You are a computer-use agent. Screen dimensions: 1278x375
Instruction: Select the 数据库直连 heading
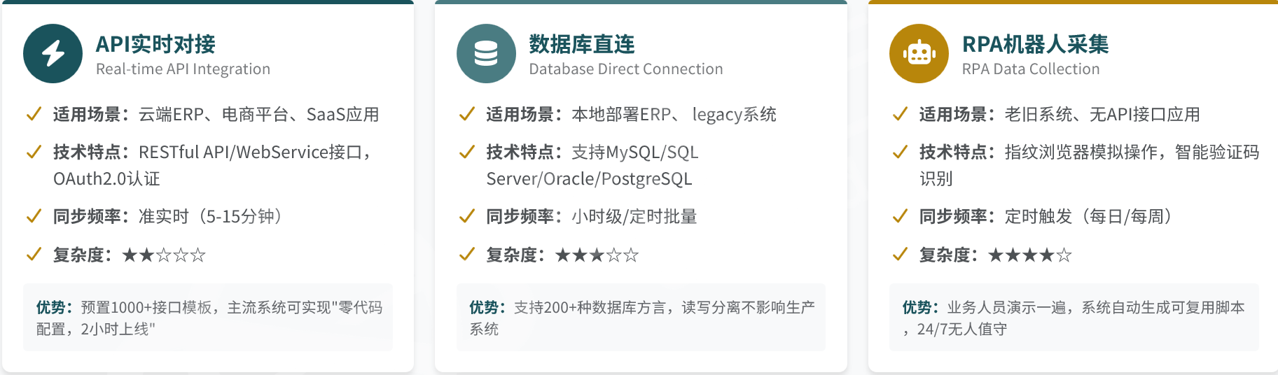(x=582, y=44)
